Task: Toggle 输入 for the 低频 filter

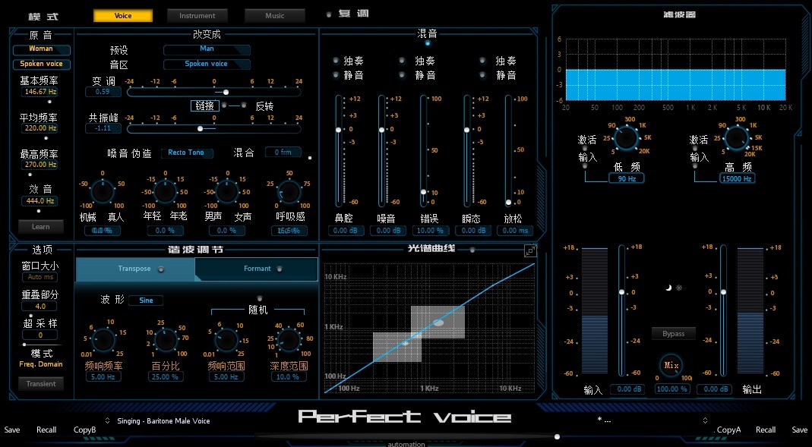Action: point(585,165)
